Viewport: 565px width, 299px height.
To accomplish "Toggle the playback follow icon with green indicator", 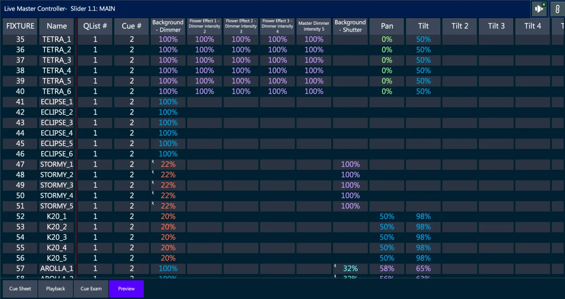I will (x=539, y=9).
